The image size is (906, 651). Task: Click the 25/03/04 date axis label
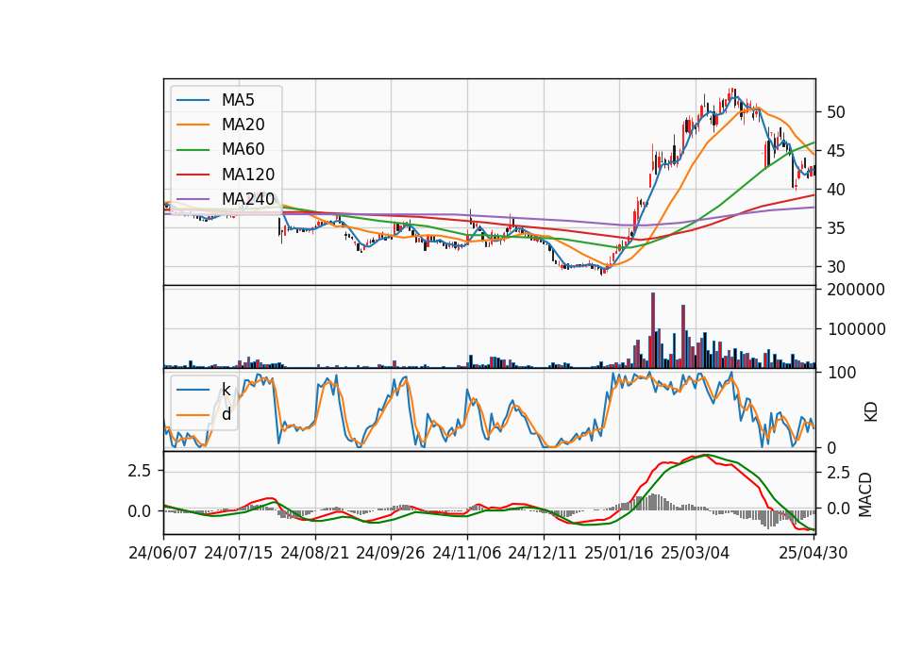[696, 554]
